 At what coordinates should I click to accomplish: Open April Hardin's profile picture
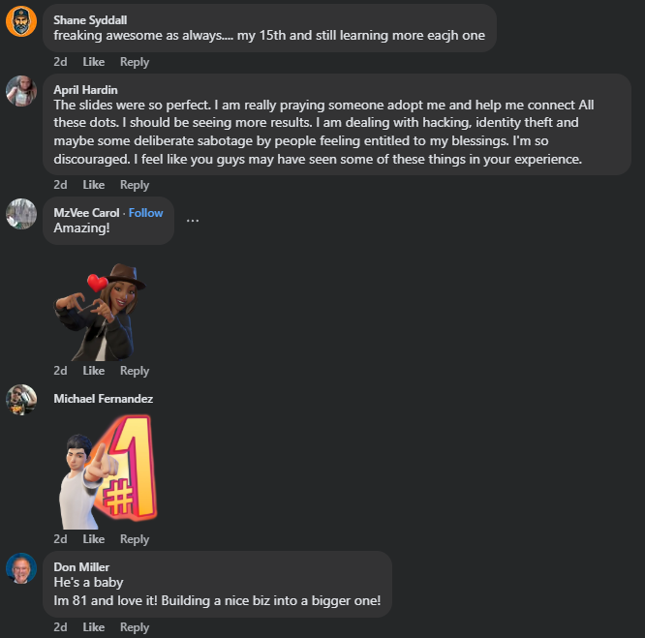click(21, 90)
